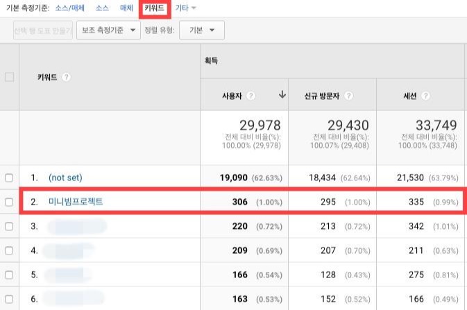467x310 pixels.
Task: Toggle sort with the 사용자 down arrow
Action: [x=282, y=95]
